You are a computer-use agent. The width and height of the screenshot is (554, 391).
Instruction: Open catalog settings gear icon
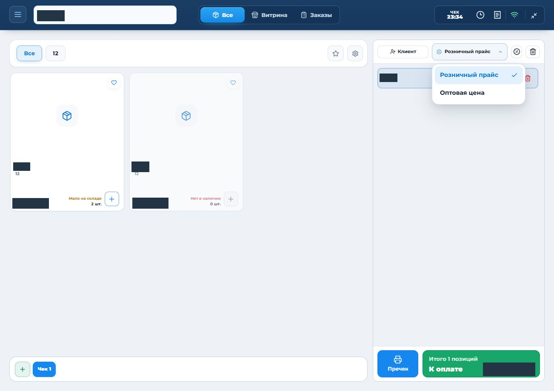(355, 54)
